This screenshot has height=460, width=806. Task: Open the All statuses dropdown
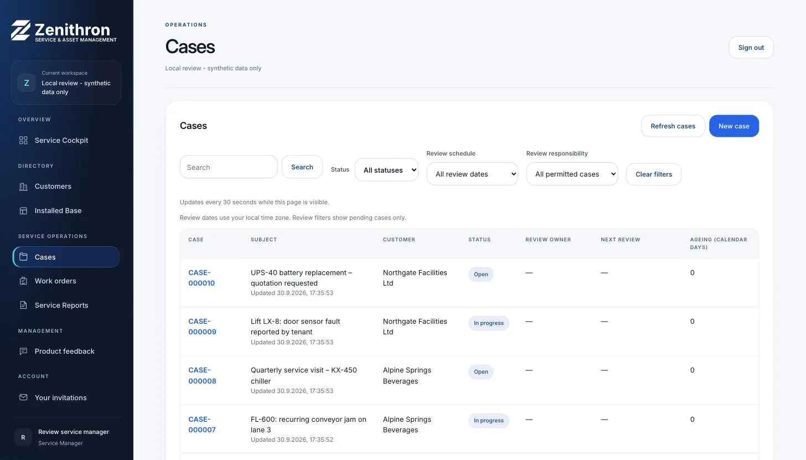pyautogui.click(x=386, y=170)
